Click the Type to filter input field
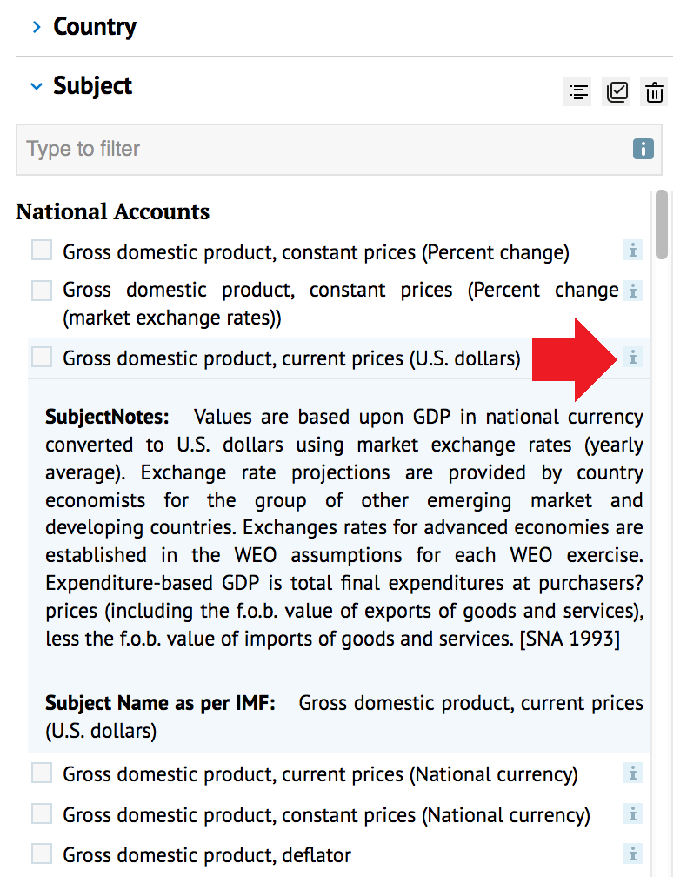Image resolution: width=680 pixels, height=877 pixels. (x=339, y=150)
